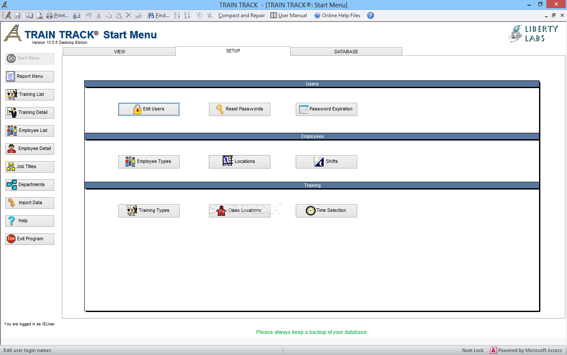Click the Apply Filter funnel icon

pos(199,15)
